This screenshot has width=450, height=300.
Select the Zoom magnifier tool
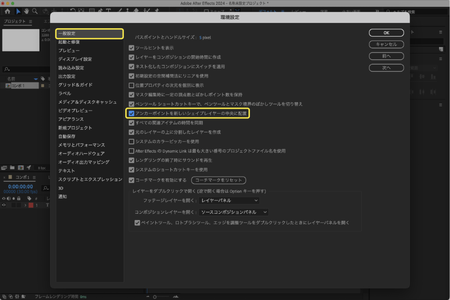click(35, 11)
